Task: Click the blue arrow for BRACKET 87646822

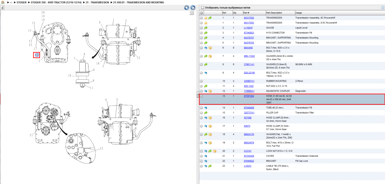Action: (206, 161)
